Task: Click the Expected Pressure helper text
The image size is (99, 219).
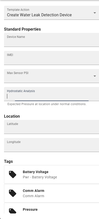Action: tap(47, 104)
